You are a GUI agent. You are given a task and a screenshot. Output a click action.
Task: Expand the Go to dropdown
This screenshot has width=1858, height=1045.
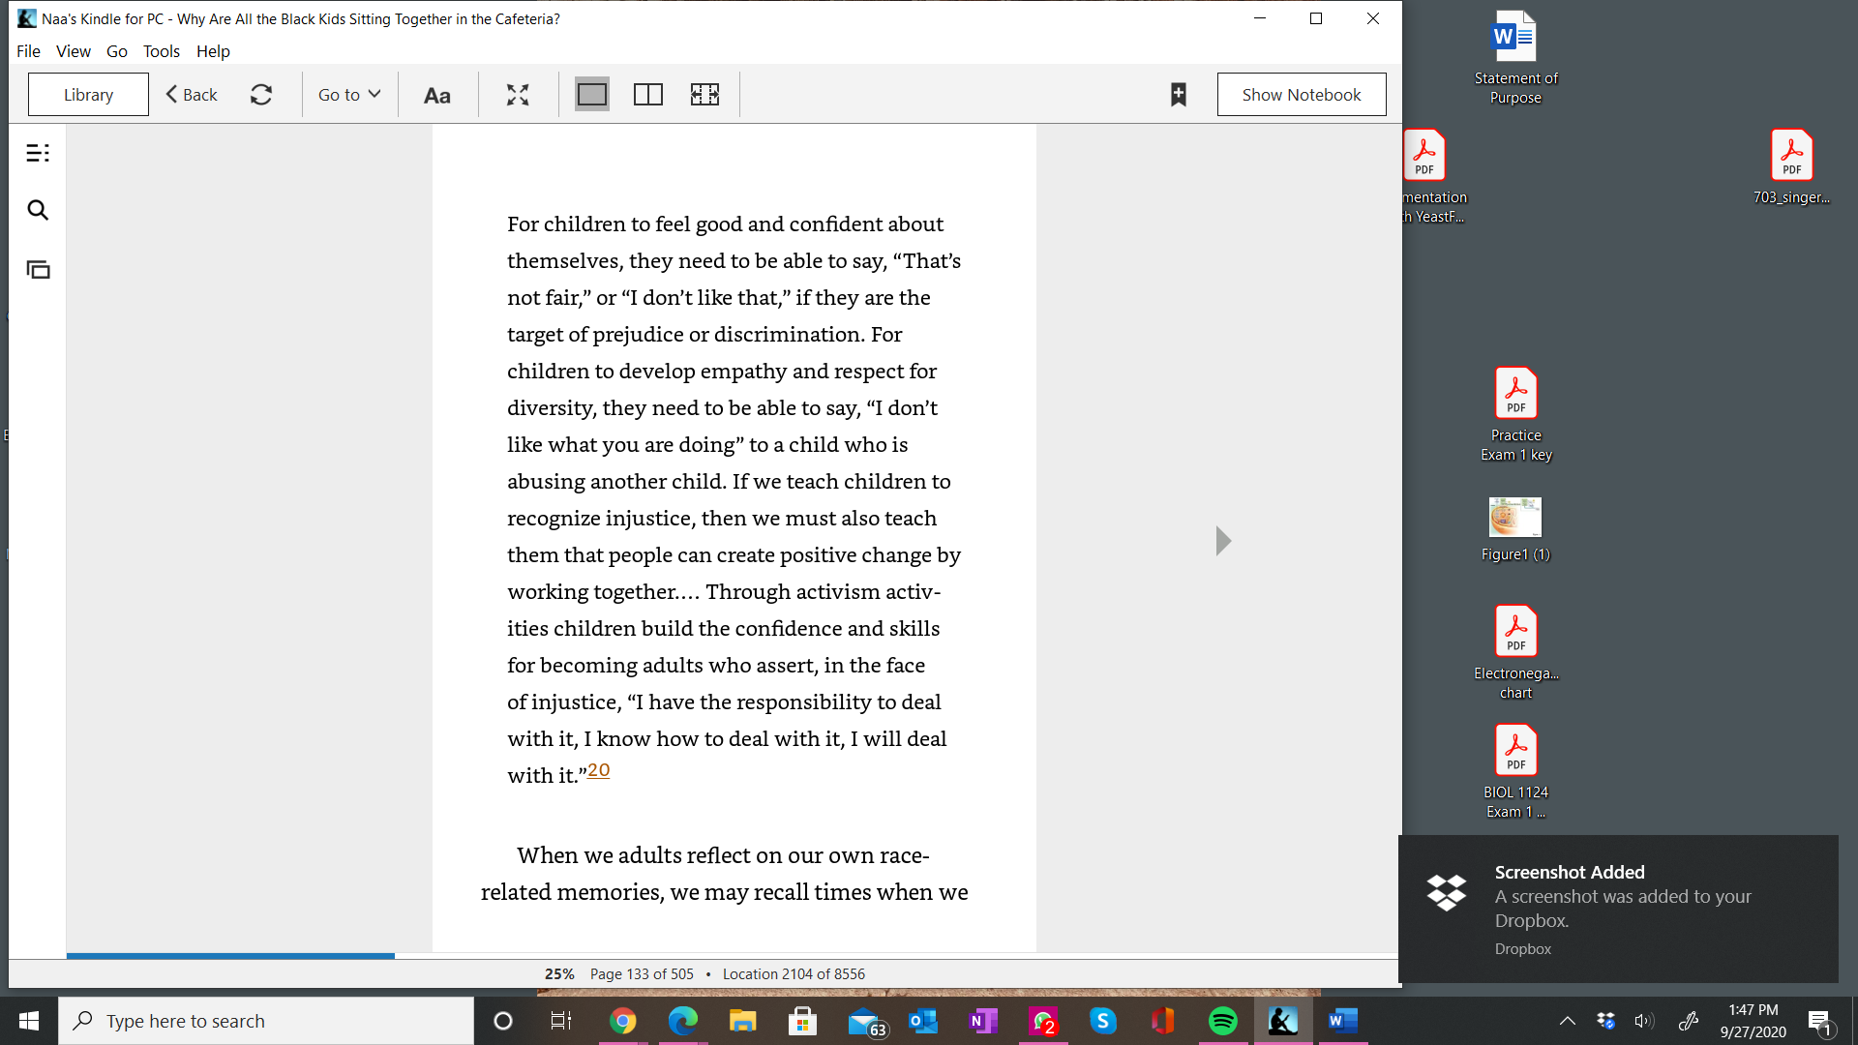tap(349, 94)
